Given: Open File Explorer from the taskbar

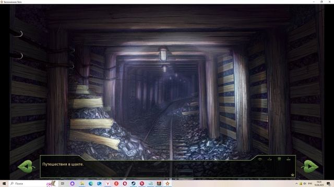Looking at the screenshot, I should 82,183.
